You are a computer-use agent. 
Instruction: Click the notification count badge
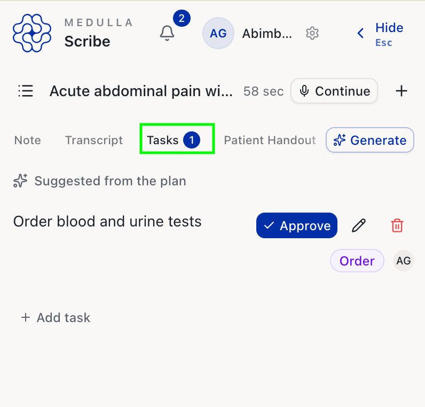tap(182, 19)
